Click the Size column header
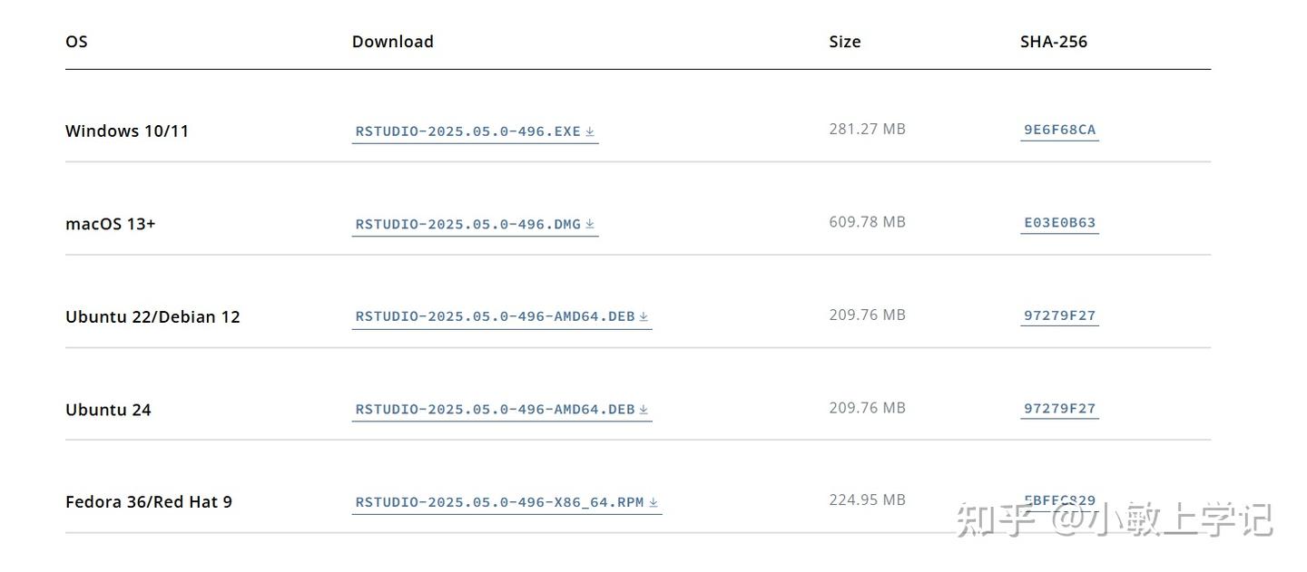 (844, 42)
